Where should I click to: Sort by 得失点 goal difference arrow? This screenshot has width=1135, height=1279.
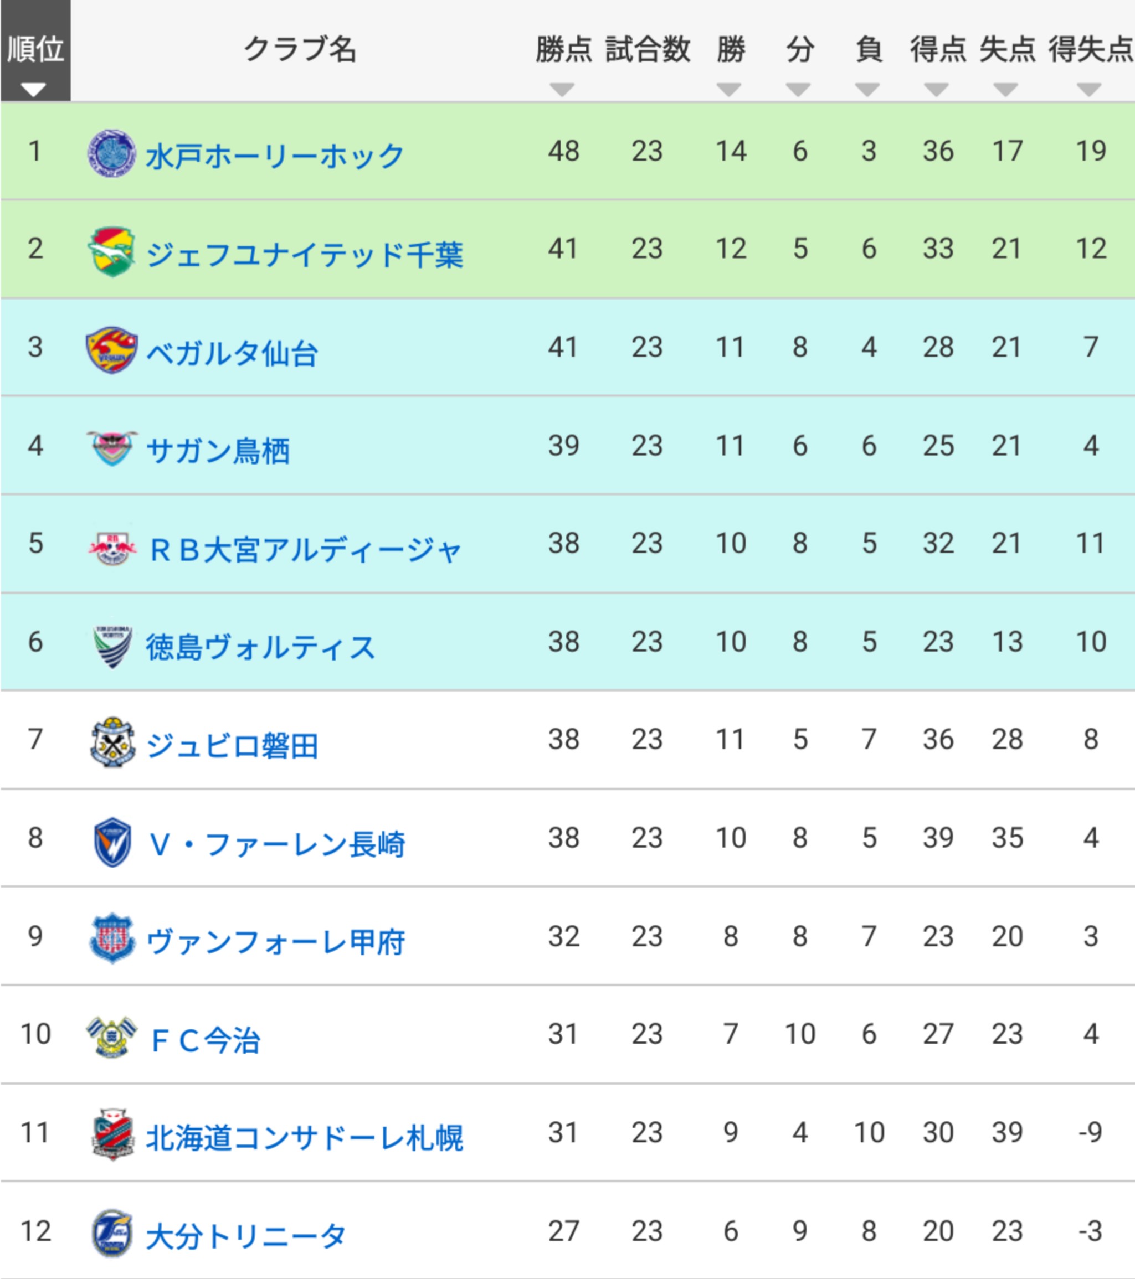pyautogui.click(x=1089, y=90)
